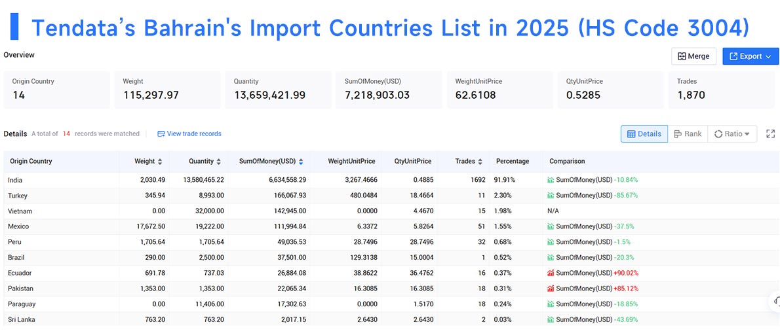This screenshot has height=335, width=780.
Task: Click the Quantity 13,659,421.99 overview card
Action: (x=278, y=90)
